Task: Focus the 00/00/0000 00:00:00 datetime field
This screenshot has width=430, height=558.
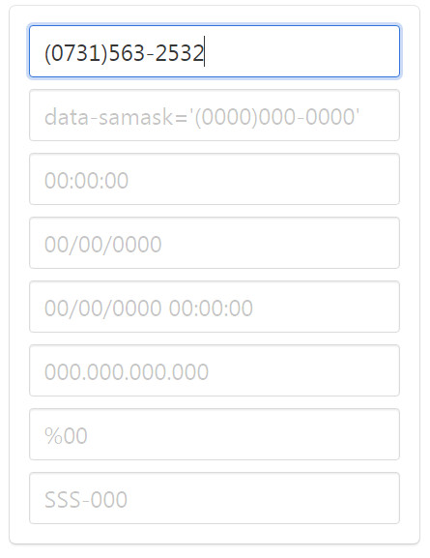Action: coord(215,307)
